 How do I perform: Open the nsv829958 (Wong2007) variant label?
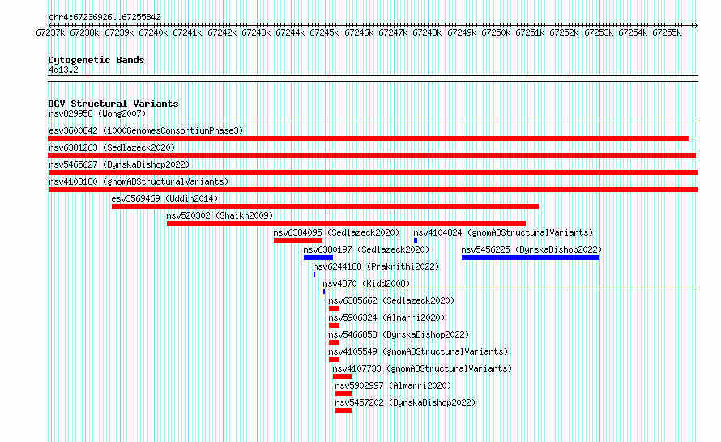tap(97, 113)
